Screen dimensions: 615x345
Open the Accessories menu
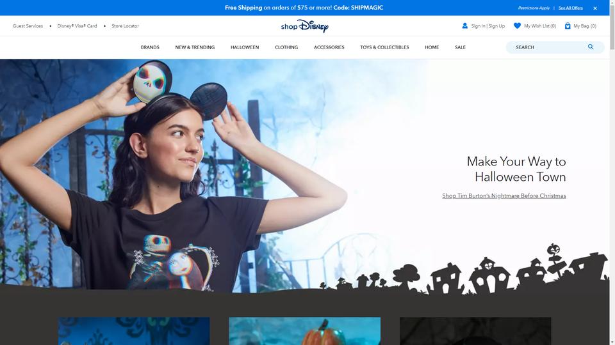point(329,47)
